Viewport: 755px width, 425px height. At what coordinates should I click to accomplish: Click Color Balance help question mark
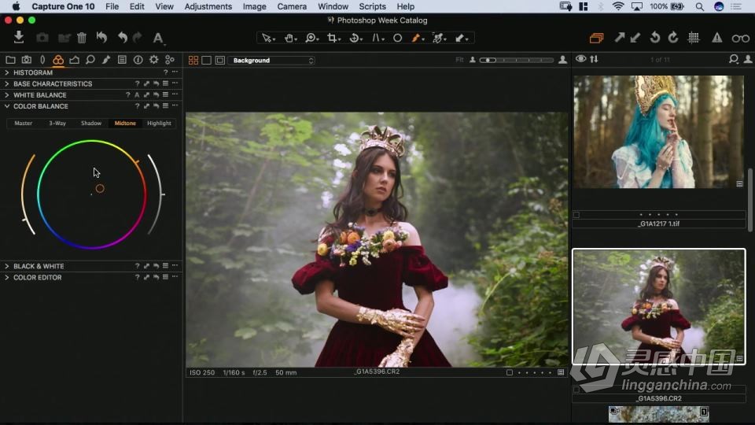tap(137, 106)
